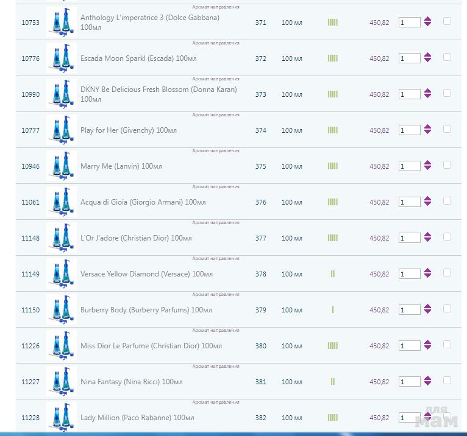Click the Play for Her product bottle image
This screenshot has width=467, height=436.
[x=61, y=130]
